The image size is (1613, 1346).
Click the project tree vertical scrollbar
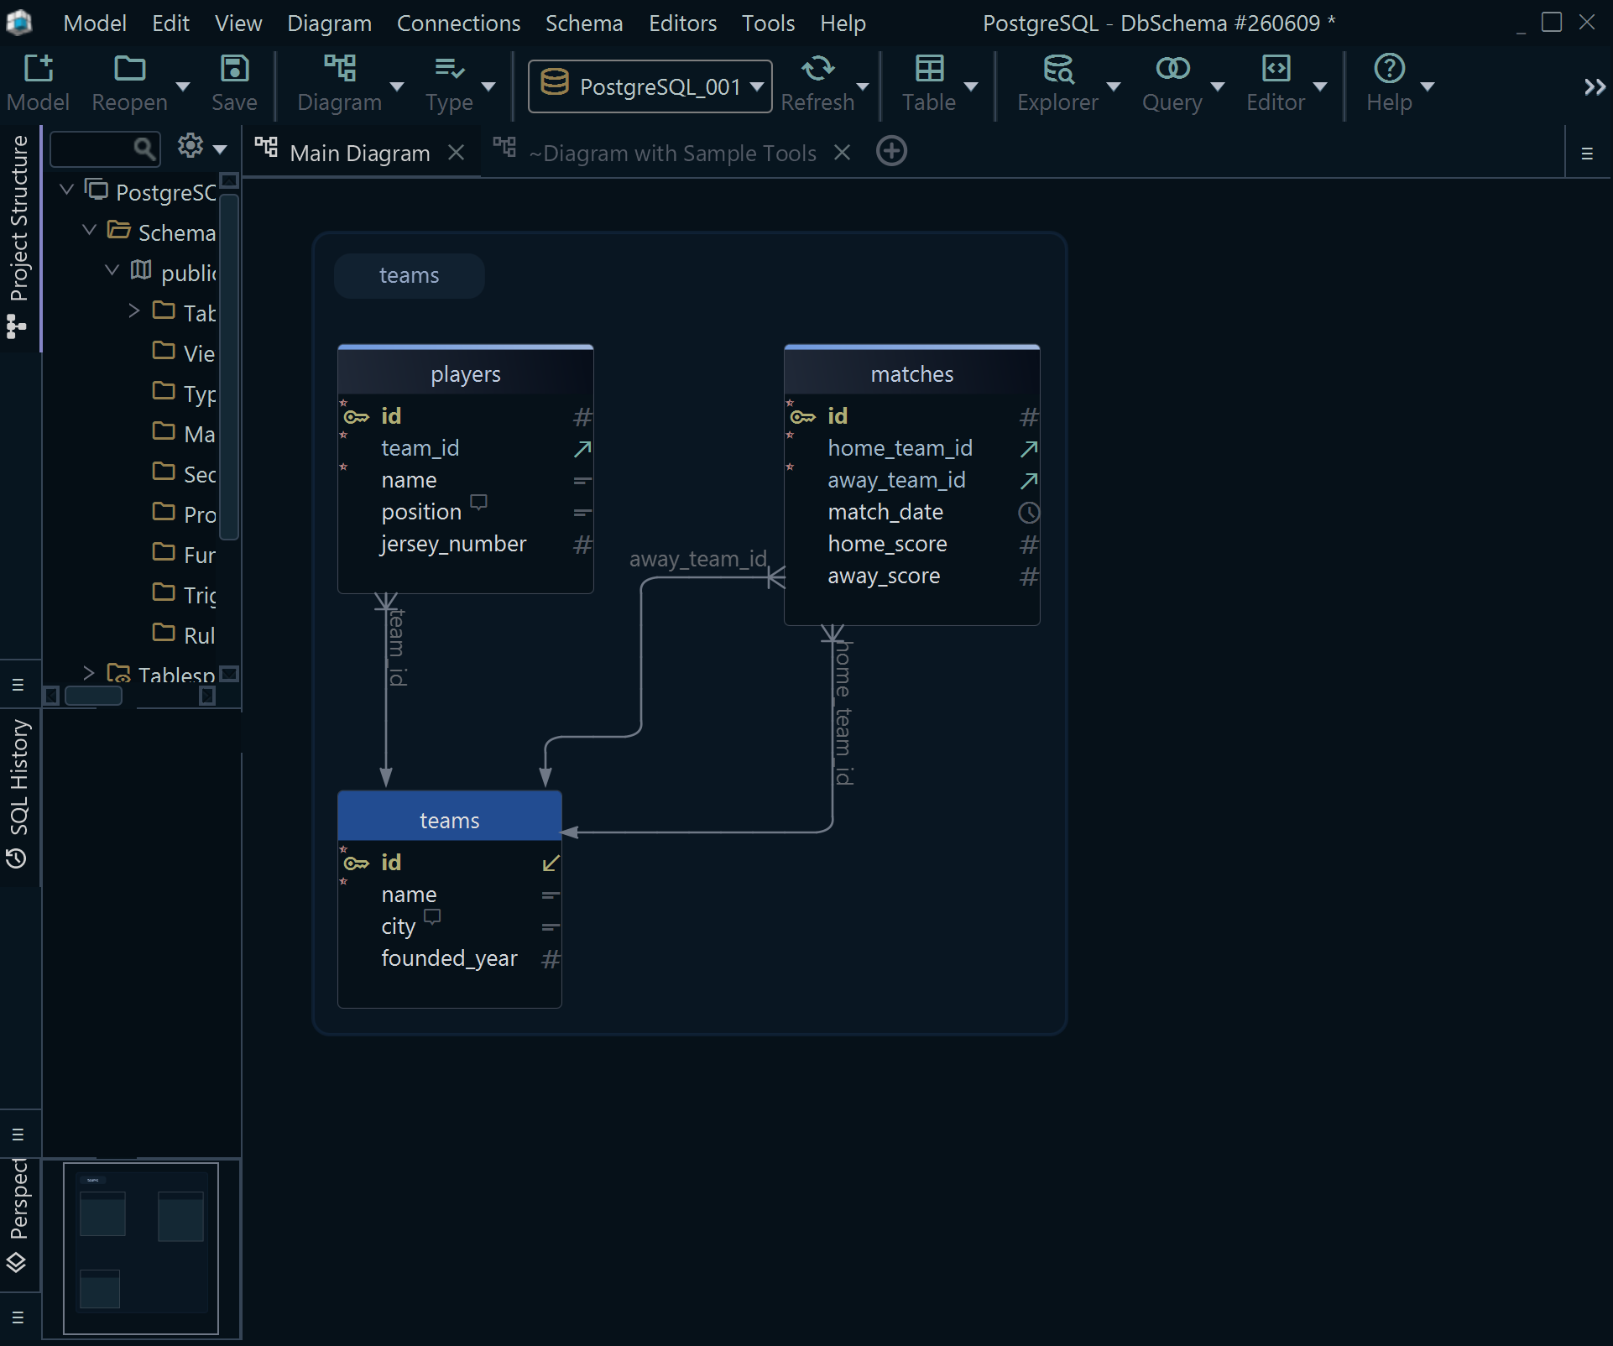tap(229, 365)
